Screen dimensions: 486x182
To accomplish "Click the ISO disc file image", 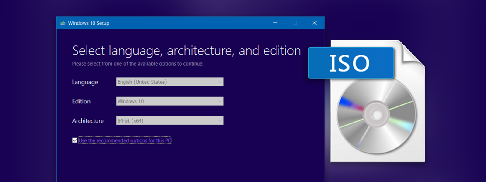I will pyautogui.click(x=378, y=101).
